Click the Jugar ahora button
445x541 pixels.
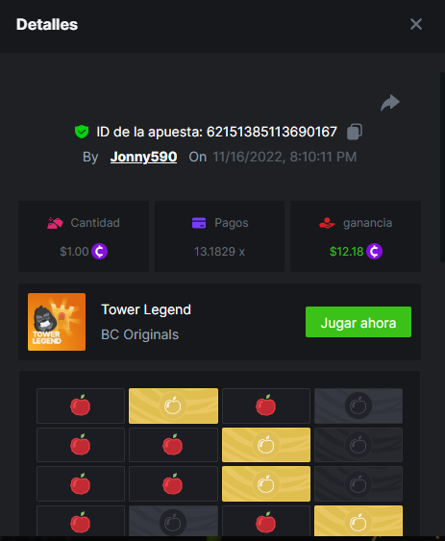pos(358,322)
